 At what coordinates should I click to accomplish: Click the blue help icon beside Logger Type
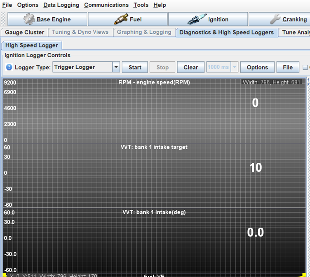(x=9, y=67)
